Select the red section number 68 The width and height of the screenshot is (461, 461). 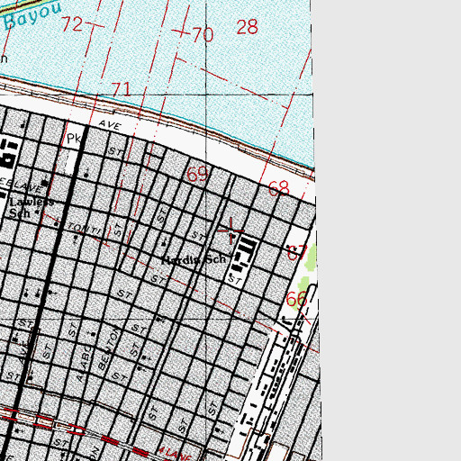click(x=279, y=188)
